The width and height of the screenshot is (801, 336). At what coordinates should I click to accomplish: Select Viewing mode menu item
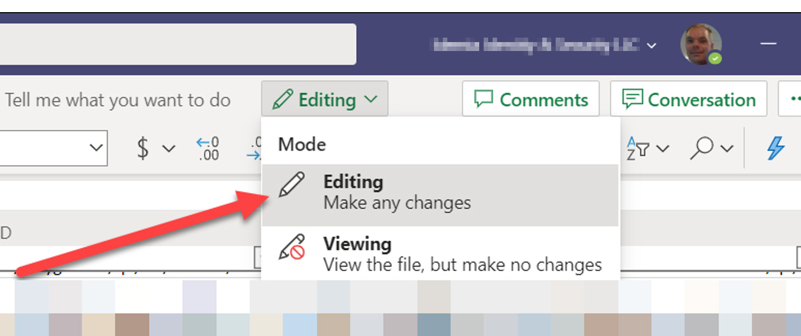[x=440, y=253]
